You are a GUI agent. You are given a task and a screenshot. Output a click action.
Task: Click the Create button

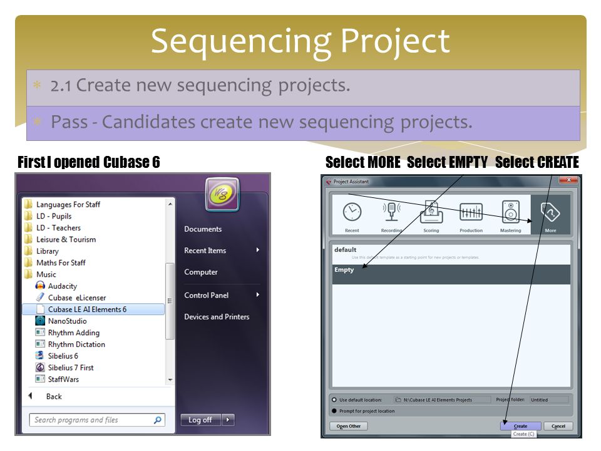click(520, 426)
